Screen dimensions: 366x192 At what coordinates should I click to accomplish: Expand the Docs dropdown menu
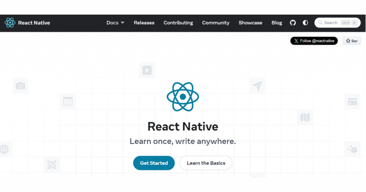[x=115, y=23]
